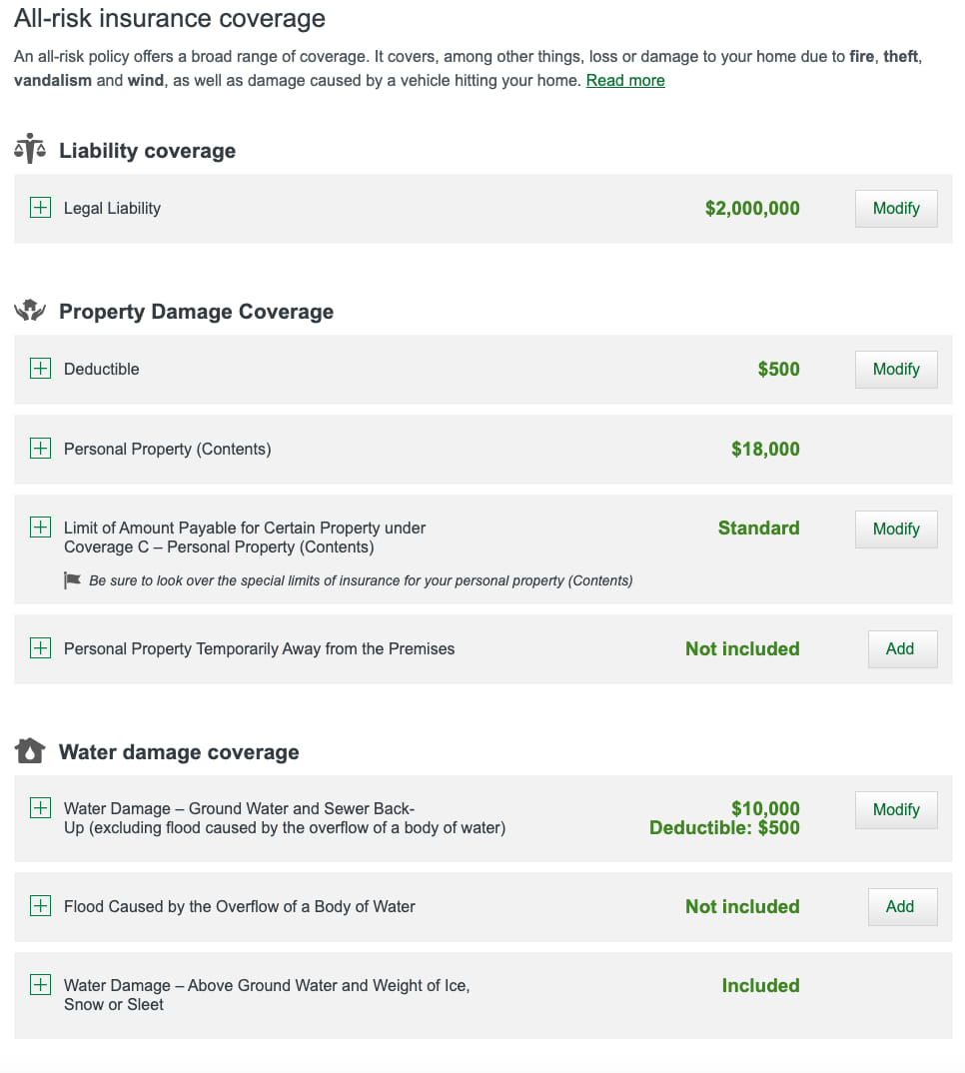Expand Personal Property Temporarily Away row

click(x=40, y=648)
